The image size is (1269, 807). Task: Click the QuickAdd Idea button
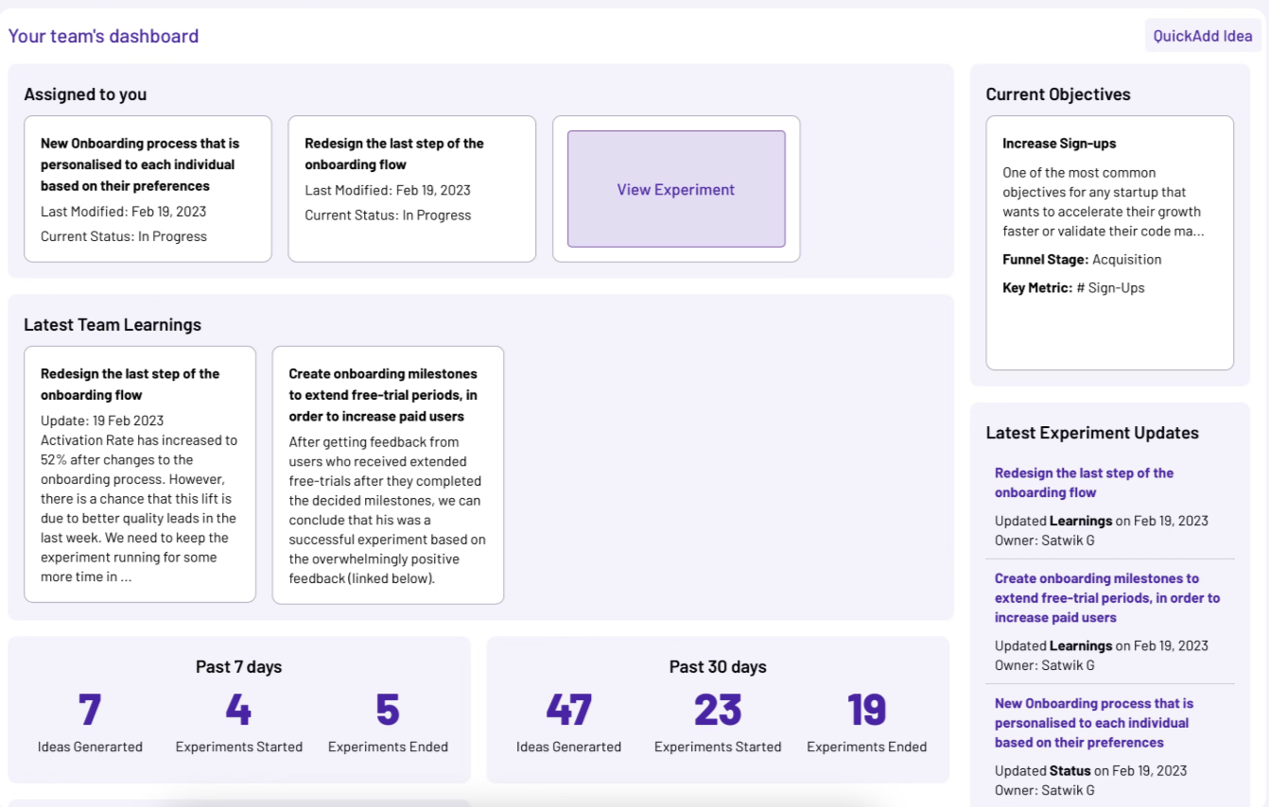pos(1202,34)
